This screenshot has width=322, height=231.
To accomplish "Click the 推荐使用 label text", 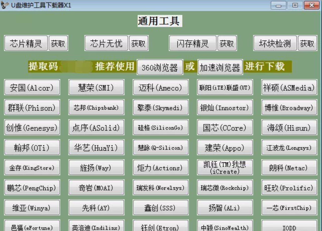I will [115, 66].
